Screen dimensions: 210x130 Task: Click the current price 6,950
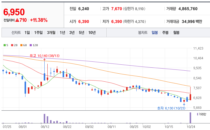click(x=14, y=12)
